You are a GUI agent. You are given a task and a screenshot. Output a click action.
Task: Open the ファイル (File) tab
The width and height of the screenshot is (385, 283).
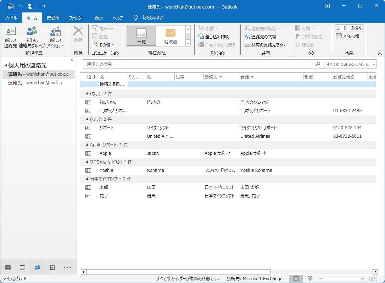coord(11,18)
